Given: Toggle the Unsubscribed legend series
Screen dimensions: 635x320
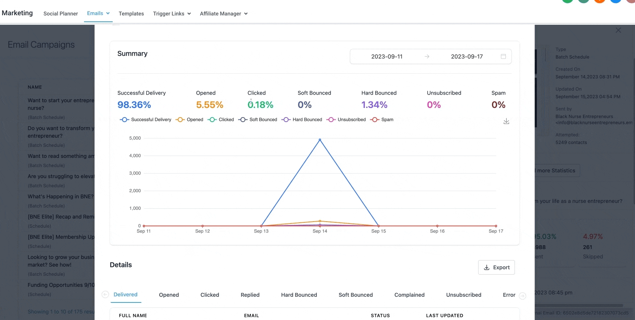Looking at the screenshot, I should tap(346, 120).
